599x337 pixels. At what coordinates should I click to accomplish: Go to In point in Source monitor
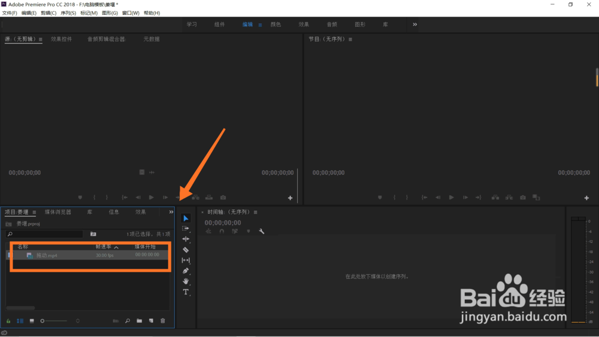(125, 198)
